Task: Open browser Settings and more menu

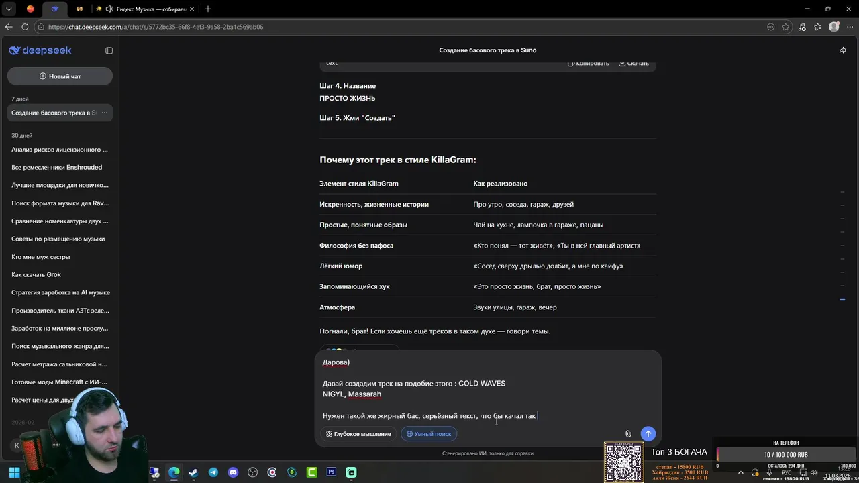Action: pos(849,27)
